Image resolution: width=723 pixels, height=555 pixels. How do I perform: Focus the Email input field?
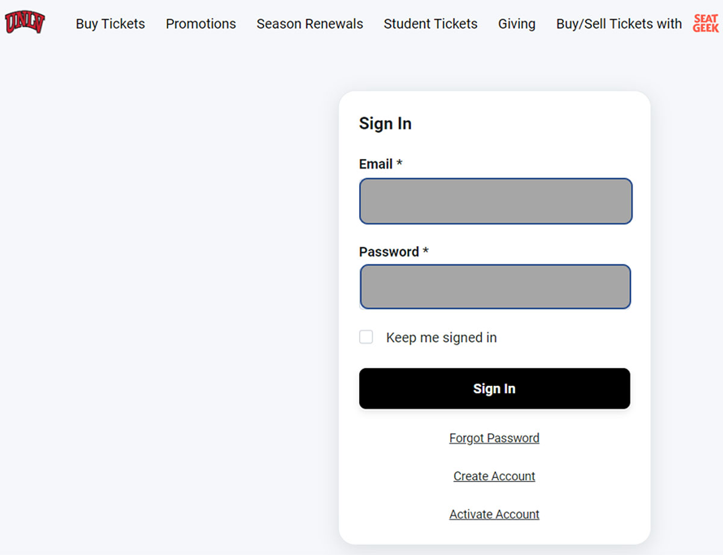click(496, 201)
